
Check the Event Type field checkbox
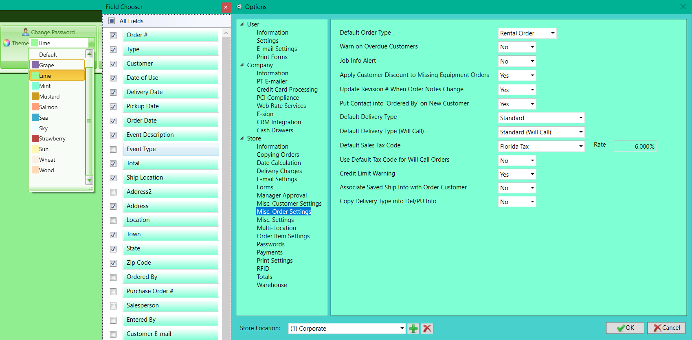pyautogui.click(x=113, y=149)
